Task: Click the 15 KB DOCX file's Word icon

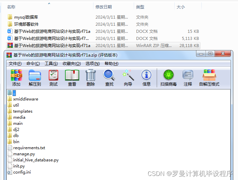Action: pyautogui.click(x=9, y=31)
